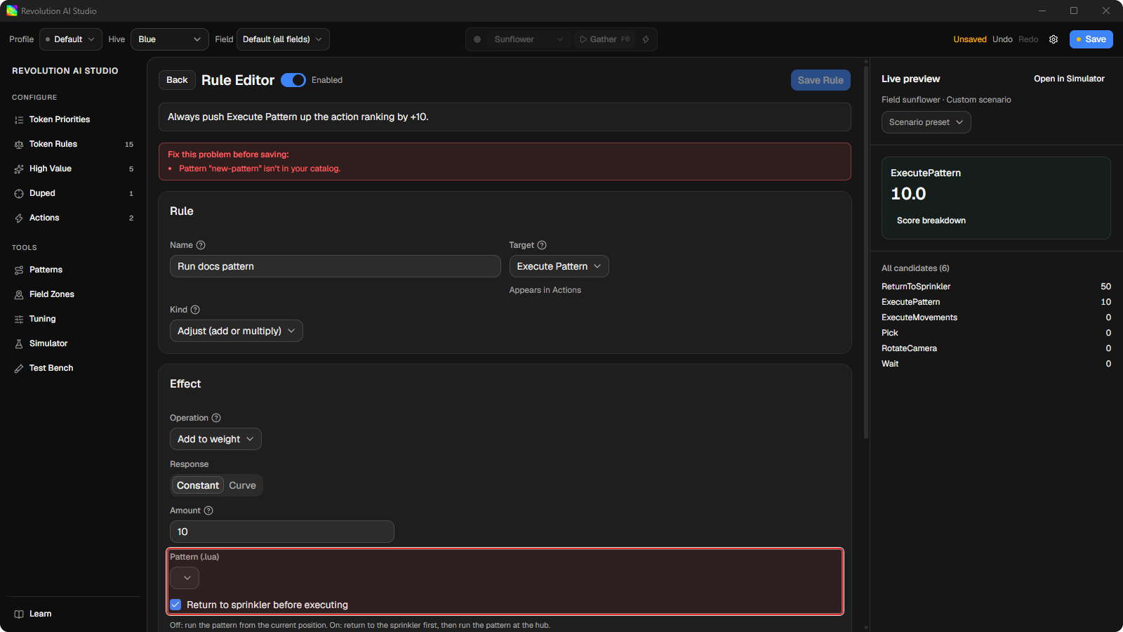Screen dimensions: 1123x632
Task: Click the Name input field
Action: coord(335,266)
